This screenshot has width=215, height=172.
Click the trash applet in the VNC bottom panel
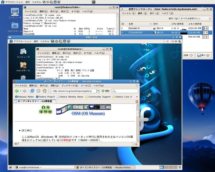[x=180, y=167]
